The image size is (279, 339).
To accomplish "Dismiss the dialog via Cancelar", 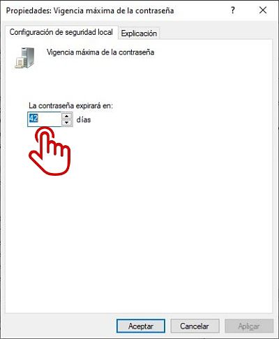I will 195,326.
